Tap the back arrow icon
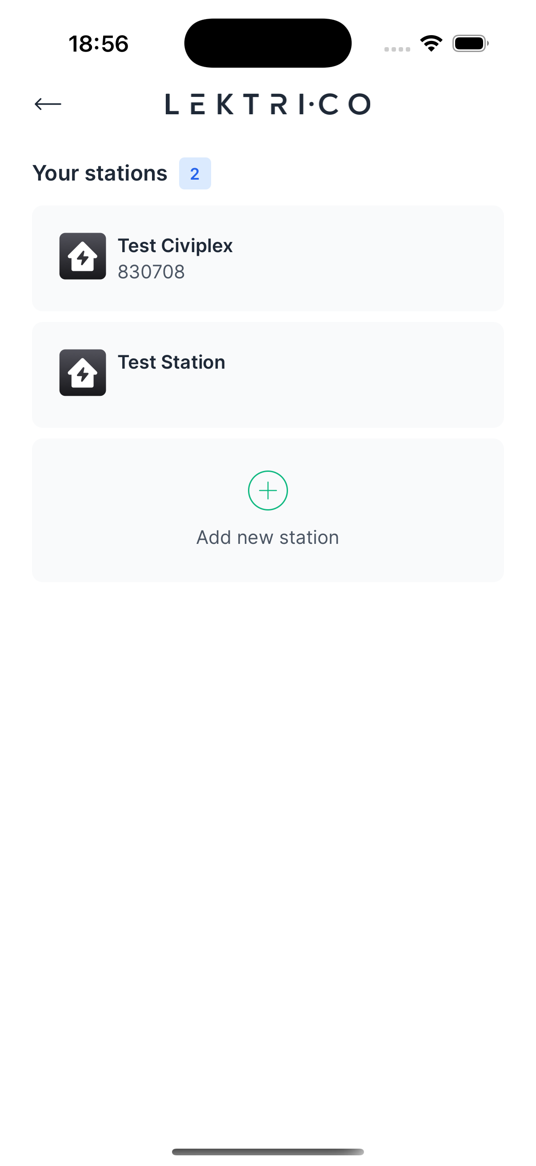 48,104
